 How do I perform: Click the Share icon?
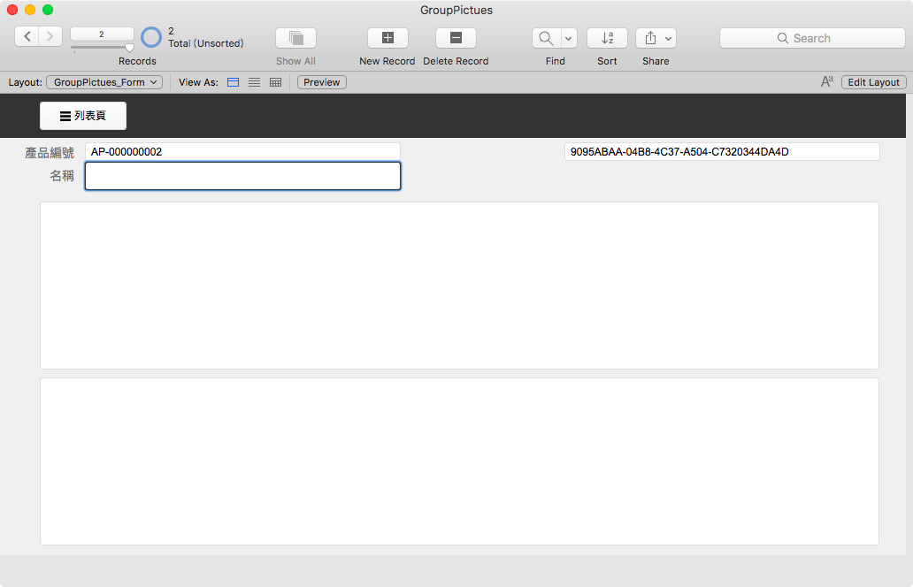(x=650, y=38)
